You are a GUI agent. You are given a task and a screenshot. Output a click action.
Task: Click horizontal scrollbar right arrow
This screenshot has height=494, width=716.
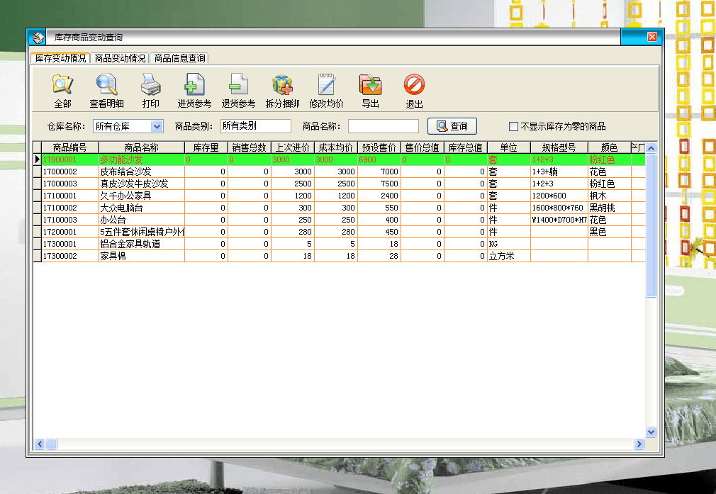tap(639, 444)
